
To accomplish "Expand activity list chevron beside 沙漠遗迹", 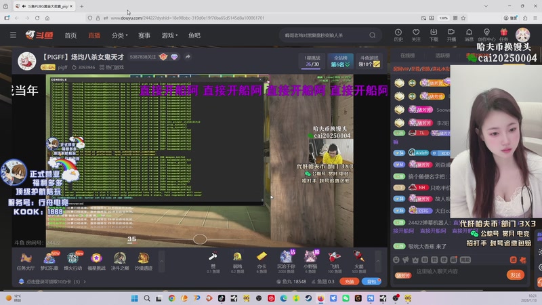I will click(161, 262).
